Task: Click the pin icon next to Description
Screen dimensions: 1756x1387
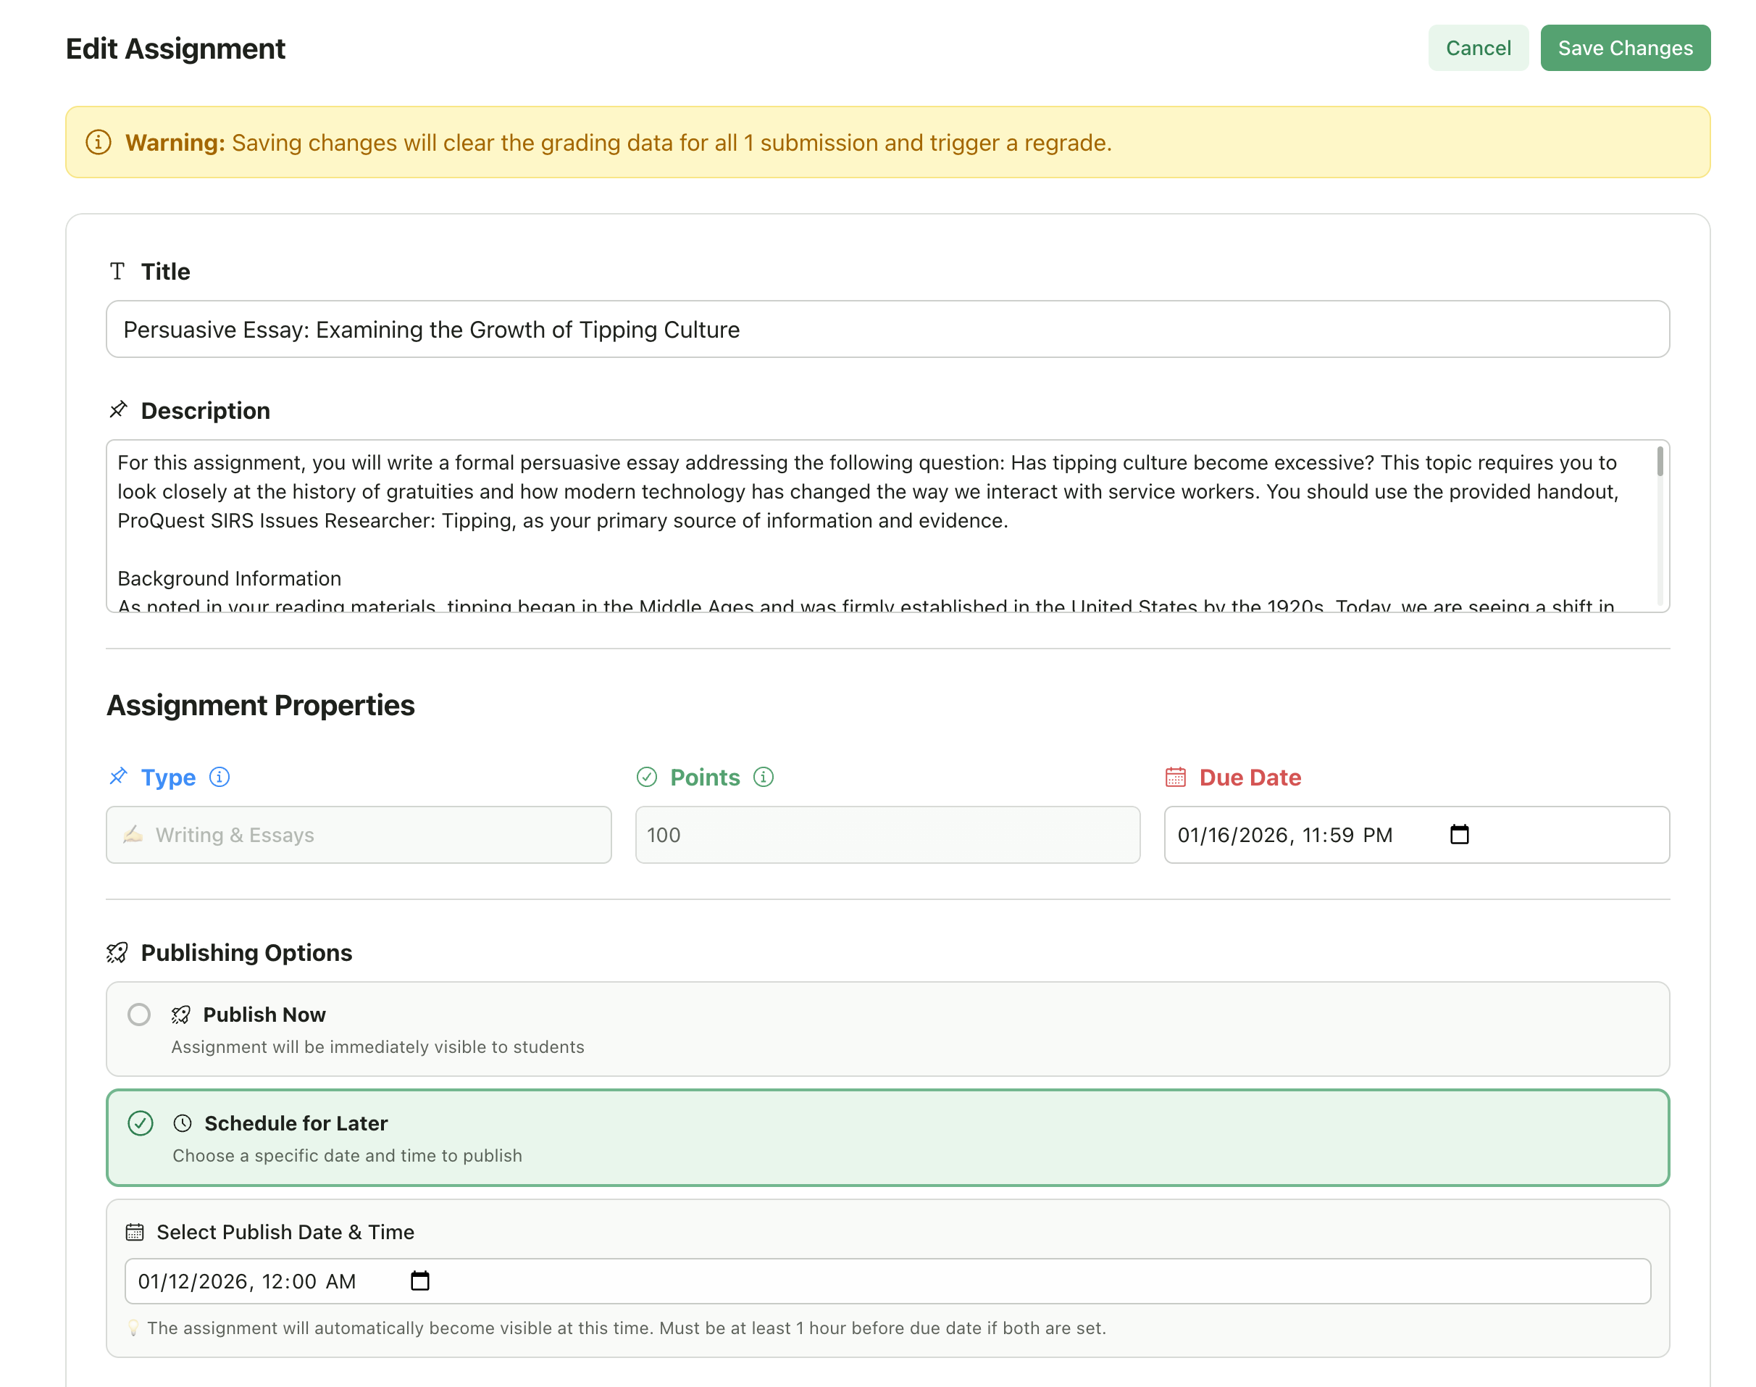Action: [x=119, y=410]
